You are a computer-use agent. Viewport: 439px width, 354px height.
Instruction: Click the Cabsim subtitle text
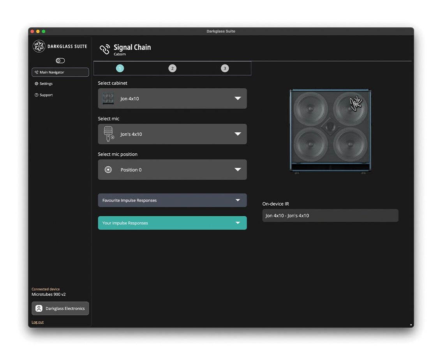pos(120,54)
